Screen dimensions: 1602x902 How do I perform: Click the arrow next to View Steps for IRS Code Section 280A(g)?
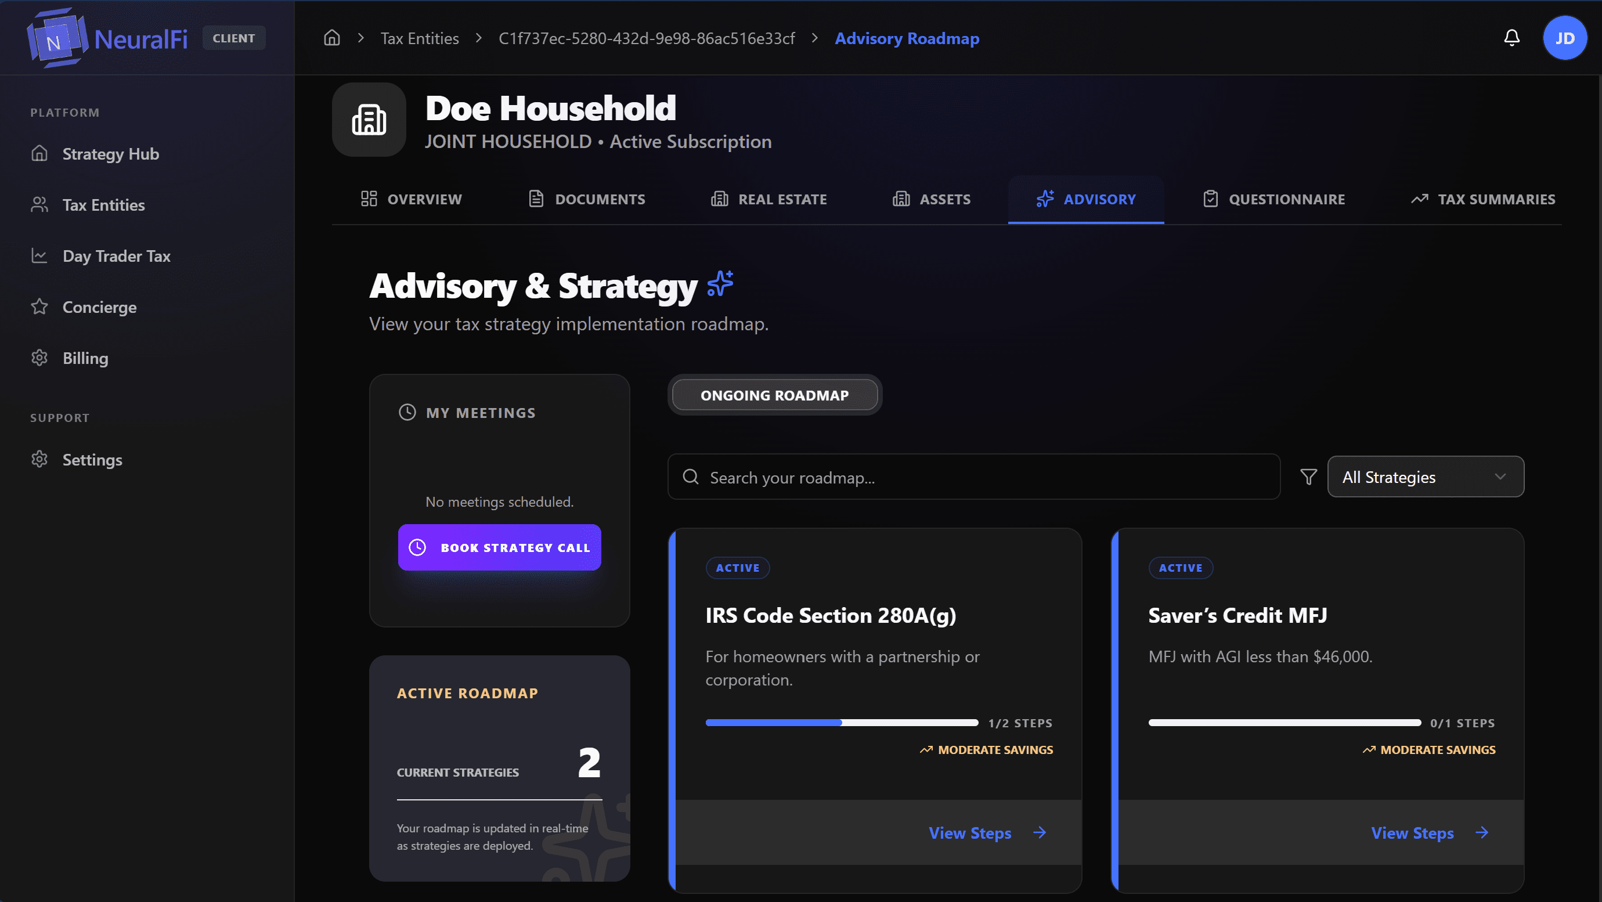[1039, 832]
